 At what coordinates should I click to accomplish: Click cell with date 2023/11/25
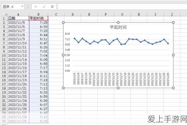coord(18,105)
